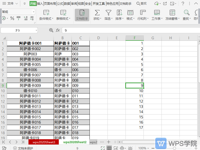This screenshot has height=150, width=200.
Task: Apply comma style number formatting
Action: click(x=18, y=18)
